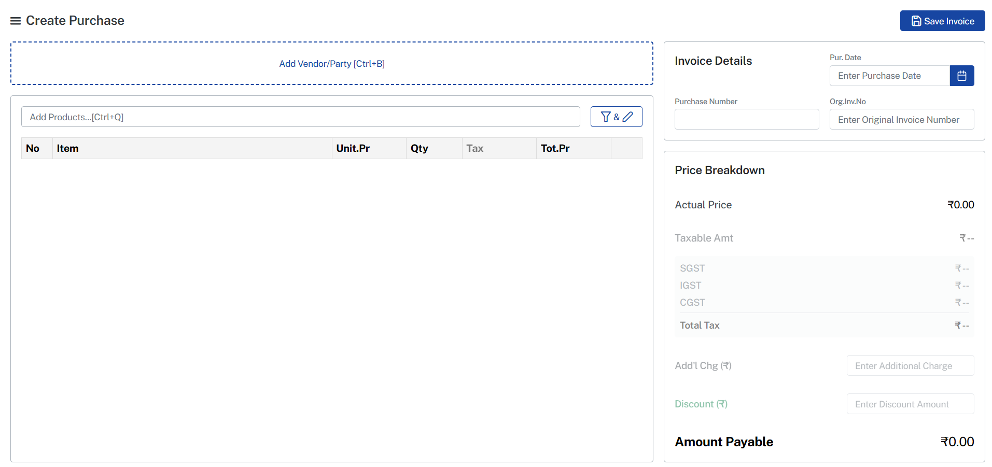Focus the Purchase Number field
The image size is (992, 467).
747,119
